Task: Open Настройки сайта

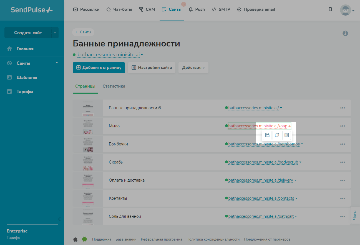Action: click(x=152, y=68)
